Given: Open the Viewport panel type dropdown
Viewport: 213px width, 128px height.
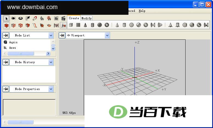Looking at the screenshot, I should 107,36.
